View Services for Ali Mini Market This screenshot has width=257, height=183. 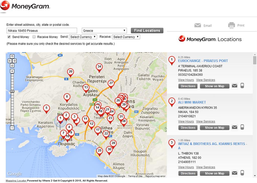pos(206,121)
